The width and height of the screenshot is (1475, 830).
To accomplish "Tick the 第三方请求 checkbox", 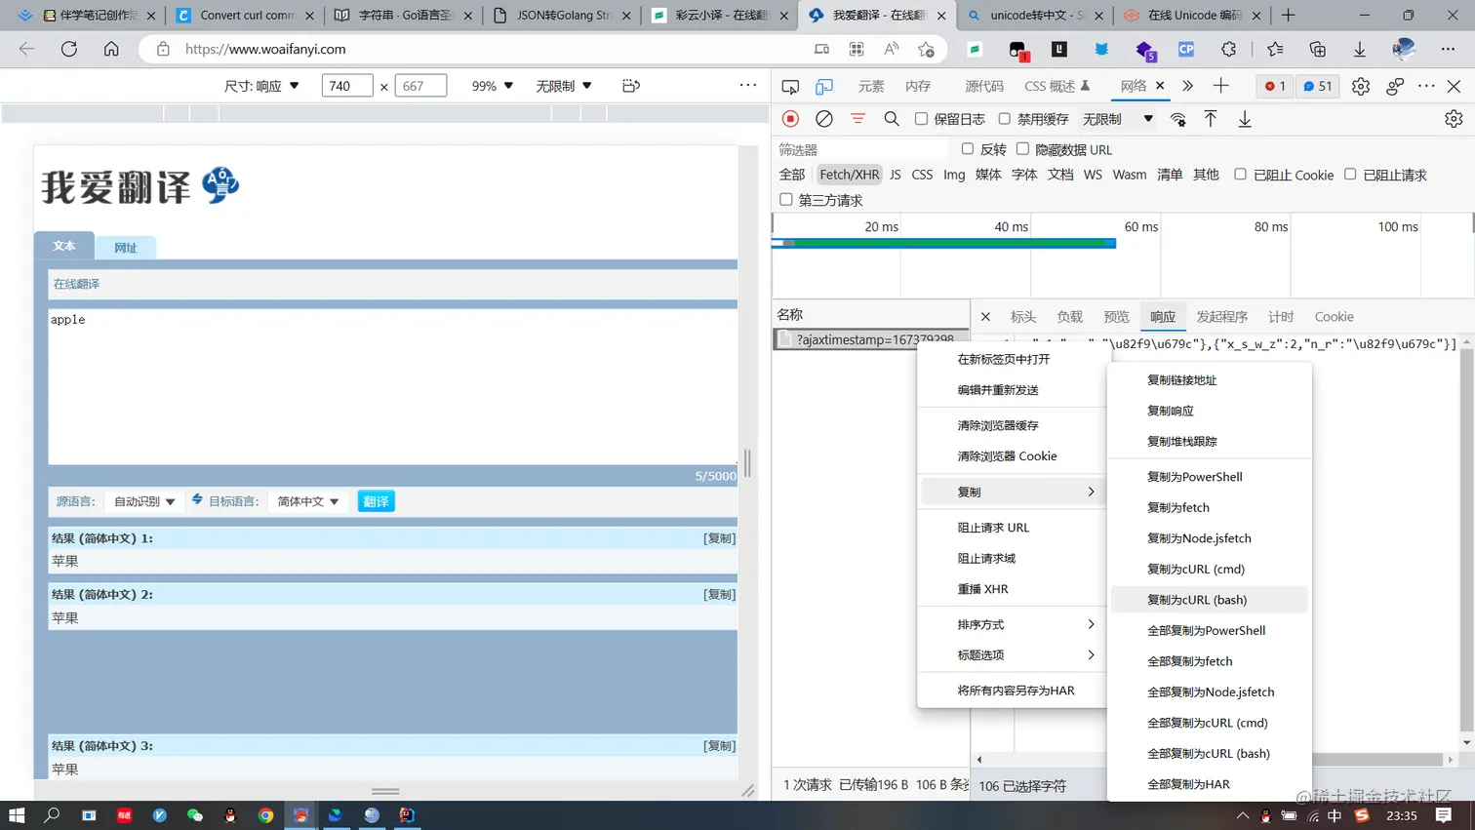I will tap(786, 200).
